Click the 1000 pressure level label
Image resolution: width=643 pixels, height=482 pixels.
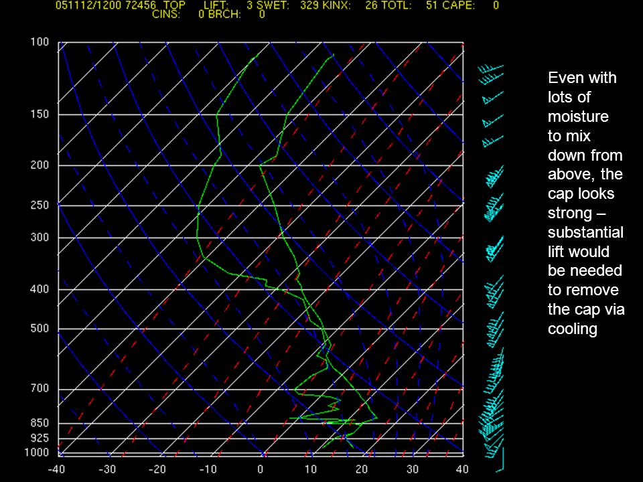pyautogui.click(x=37, y=453)
